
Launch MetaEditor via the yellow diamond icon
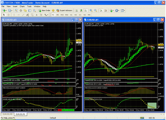(x=53, y=10)
